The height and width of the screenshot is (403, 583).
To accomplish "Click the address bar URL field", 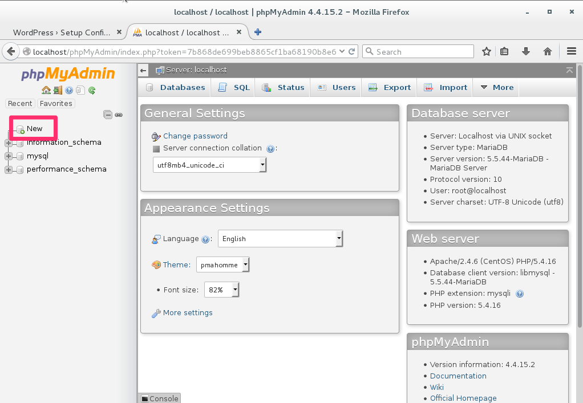I will pyautogui.click(x=184, y=52).
